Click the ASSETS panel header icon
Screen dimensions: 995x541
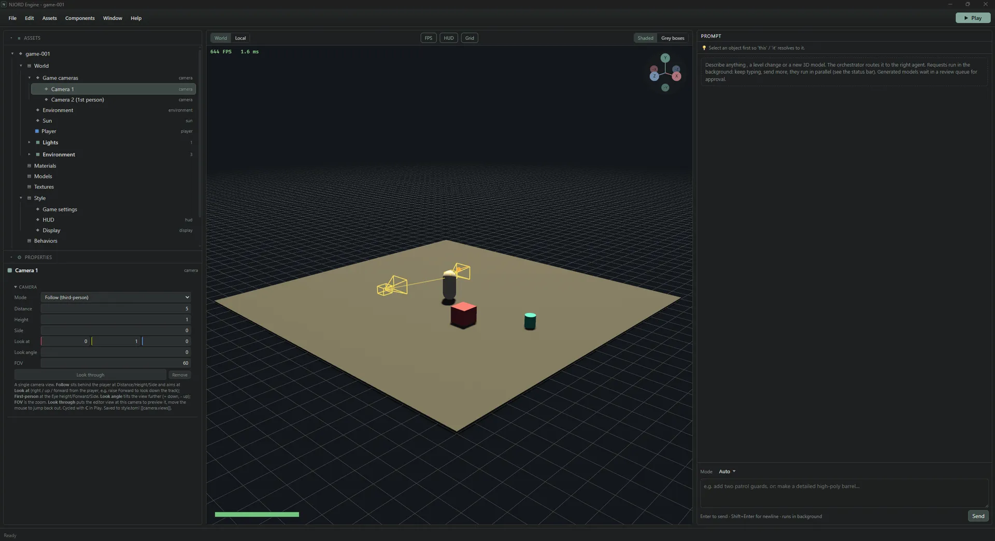pyautogui.click(x=19, y=38)
